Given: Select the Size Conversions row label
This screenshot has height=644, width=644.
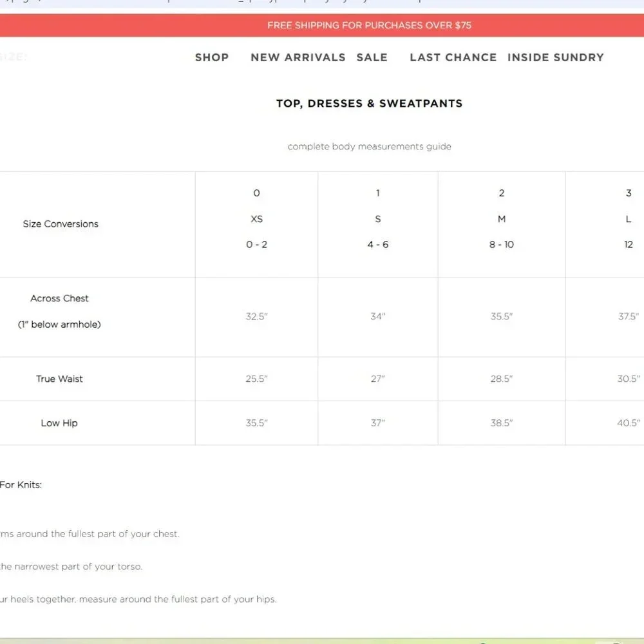Looking at the screenshot, I should point(61,224).
